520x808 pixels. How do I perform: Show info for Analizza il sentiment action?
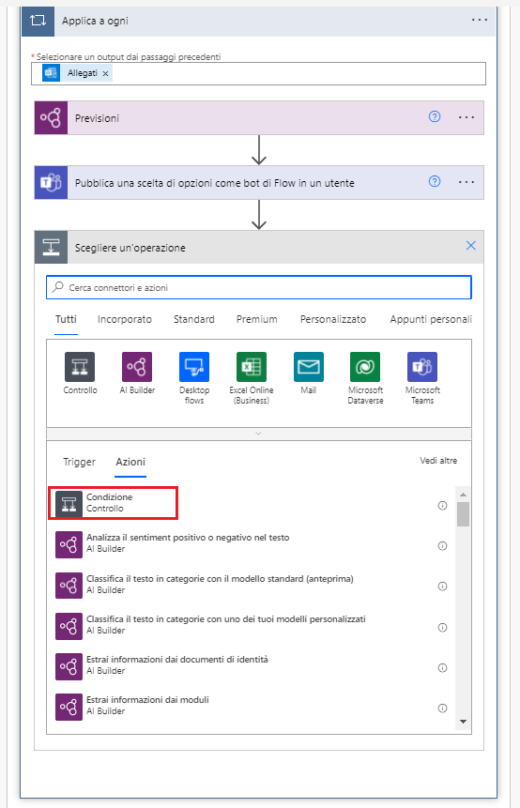(442, 546)
